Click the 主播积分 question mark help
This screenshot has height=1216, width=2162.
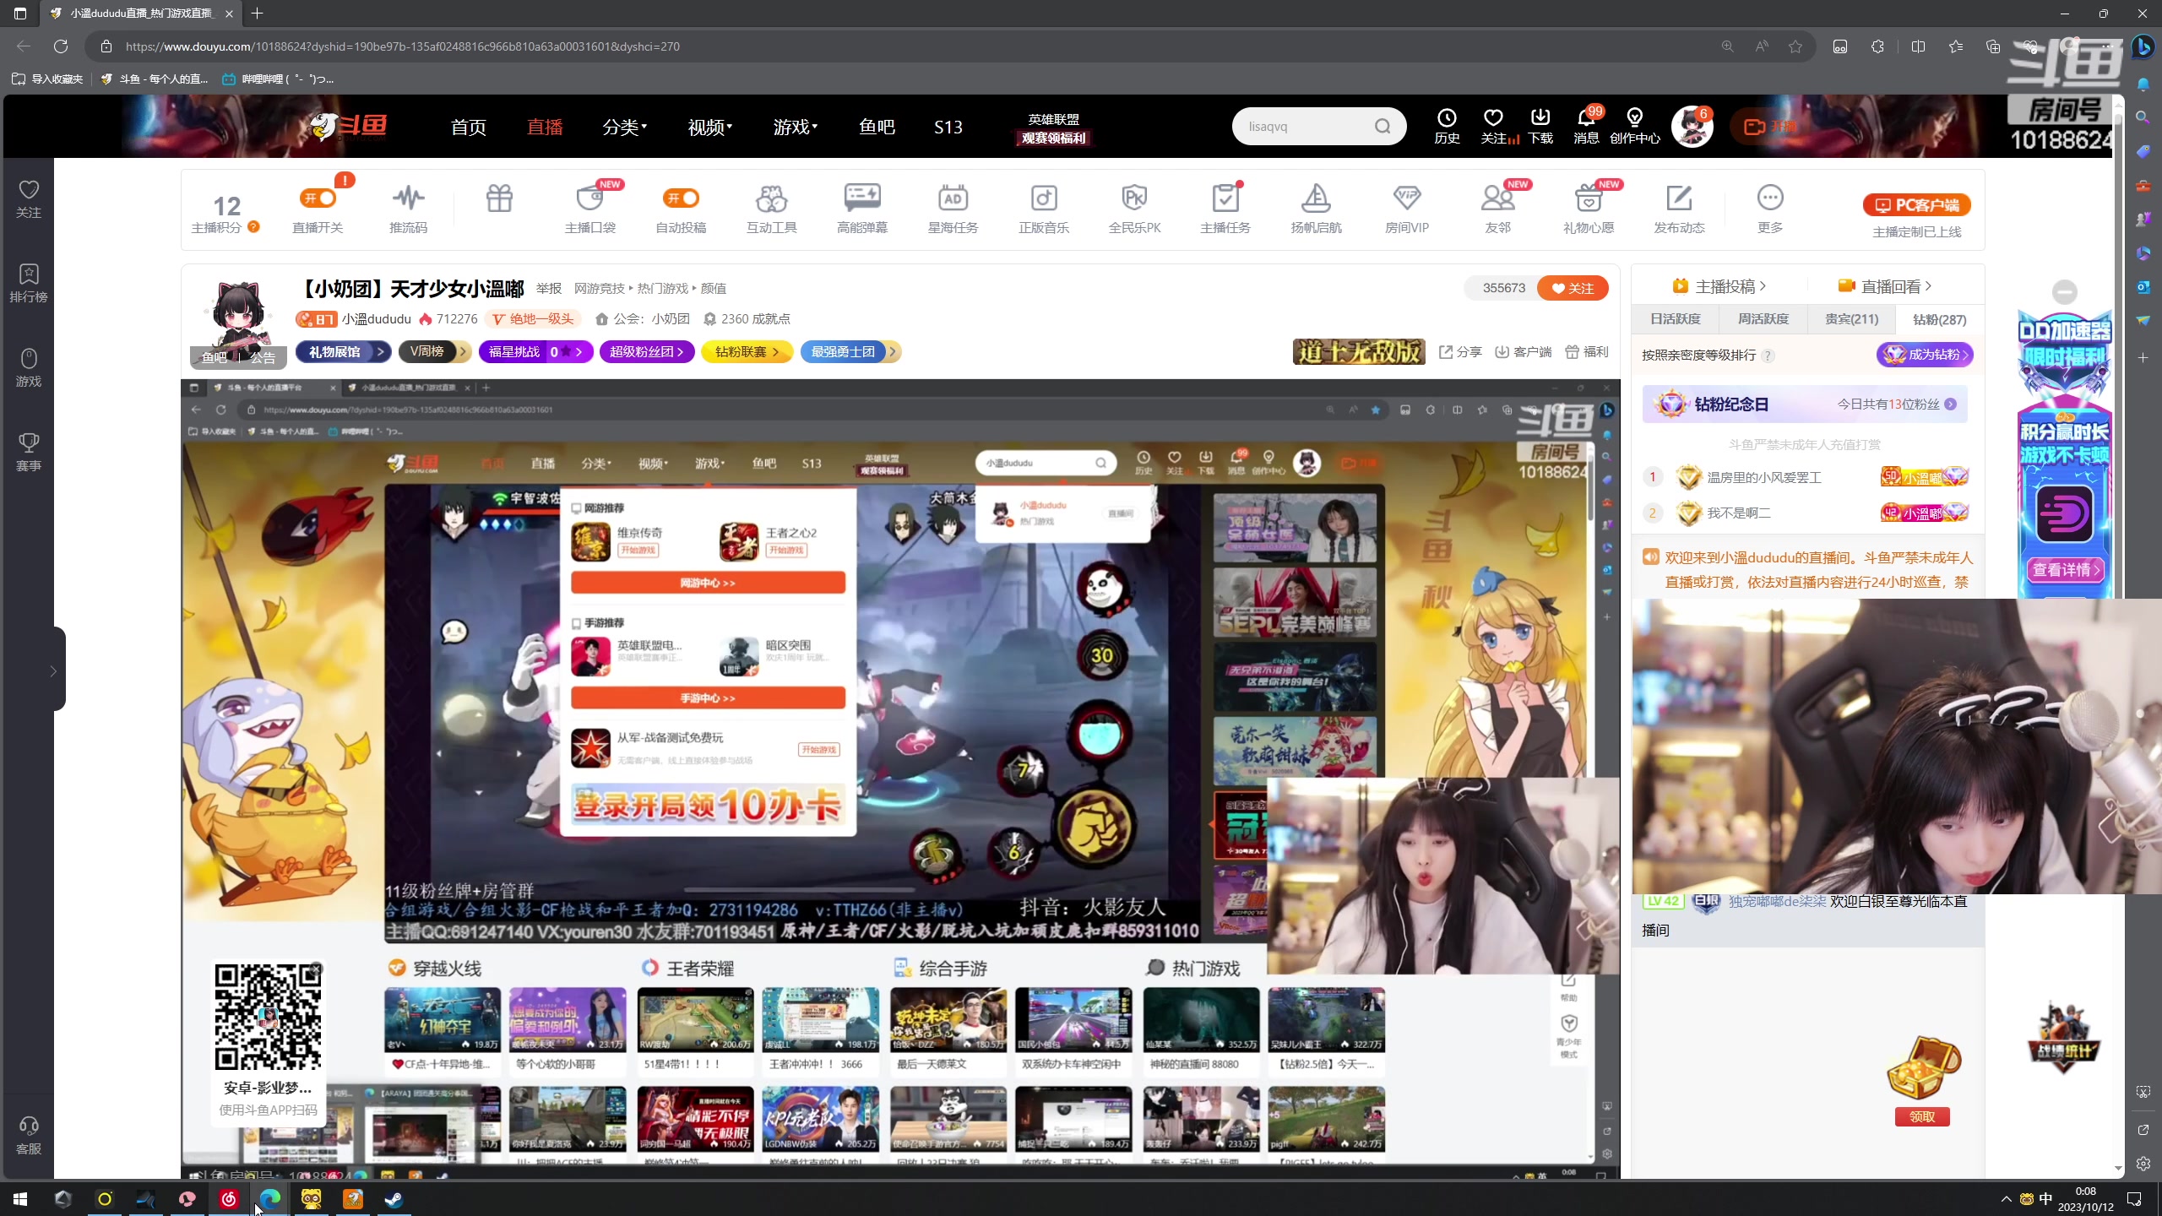253,227
